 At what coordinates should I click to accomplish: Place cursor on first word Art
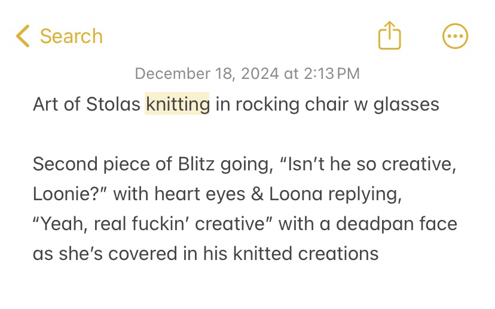click(x=45, y=104)
